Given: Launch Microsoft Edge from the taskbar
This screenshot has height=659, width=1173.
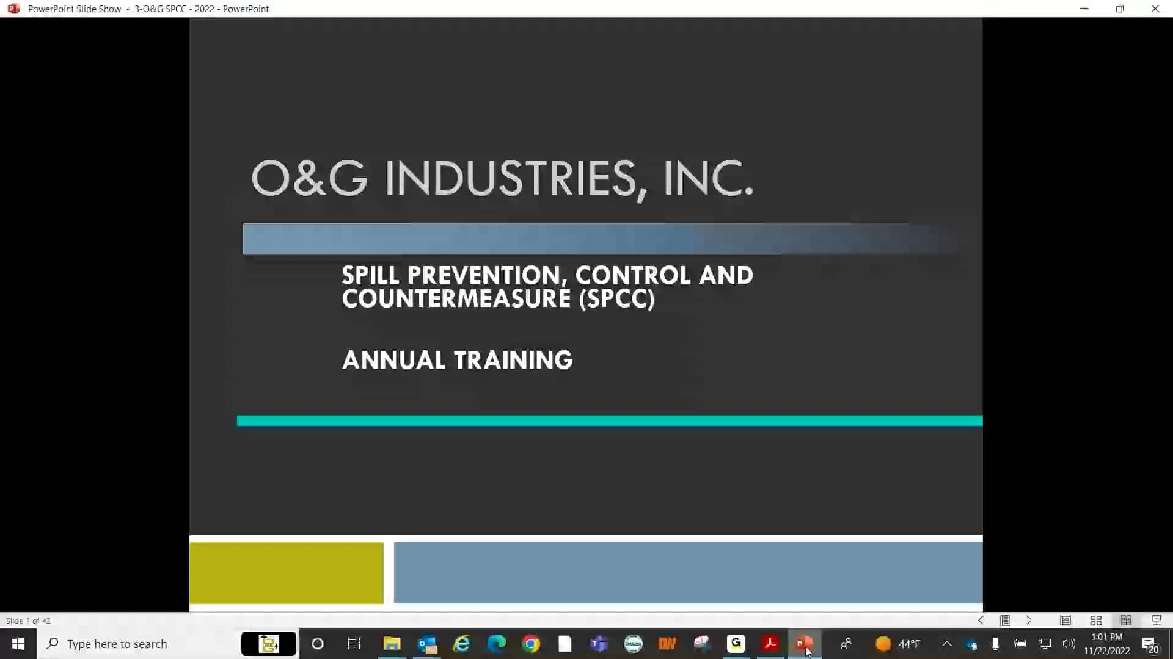Looking at the screenshot, I should pyautogui.click(x=497, y=644).
